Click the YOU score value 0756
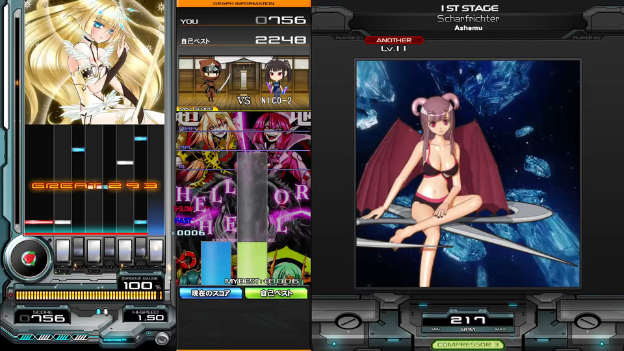624x351 pixels. 281,20
